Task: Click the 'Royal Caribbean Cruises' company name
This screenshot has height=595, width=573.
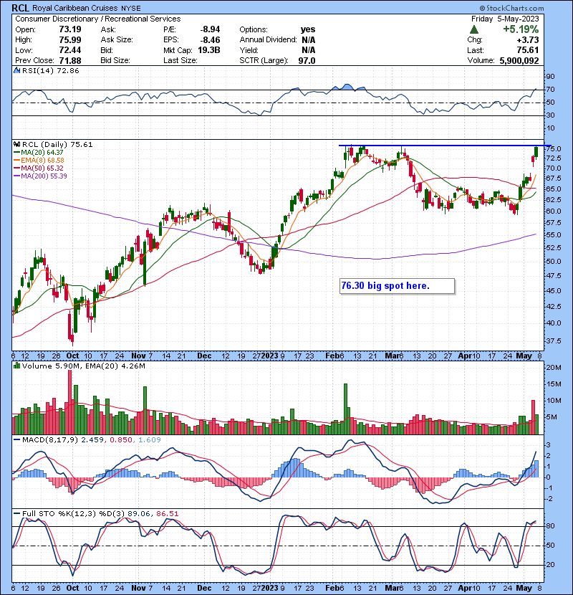Action: (77, 8)
